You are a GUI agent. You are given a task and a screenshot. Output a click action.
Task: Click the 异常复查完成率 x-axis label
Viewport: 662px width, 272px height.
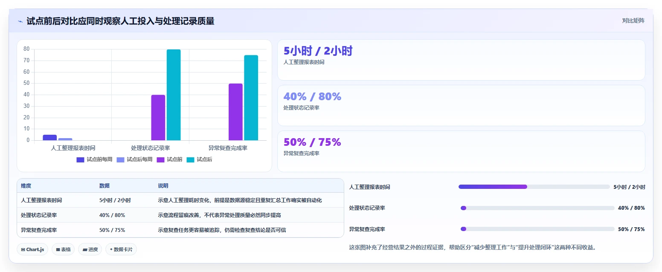(x=228, y=148)
